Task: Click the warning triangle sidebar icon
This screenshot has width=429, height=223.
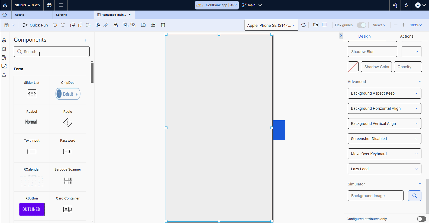Action: click(x=4, y=75)
